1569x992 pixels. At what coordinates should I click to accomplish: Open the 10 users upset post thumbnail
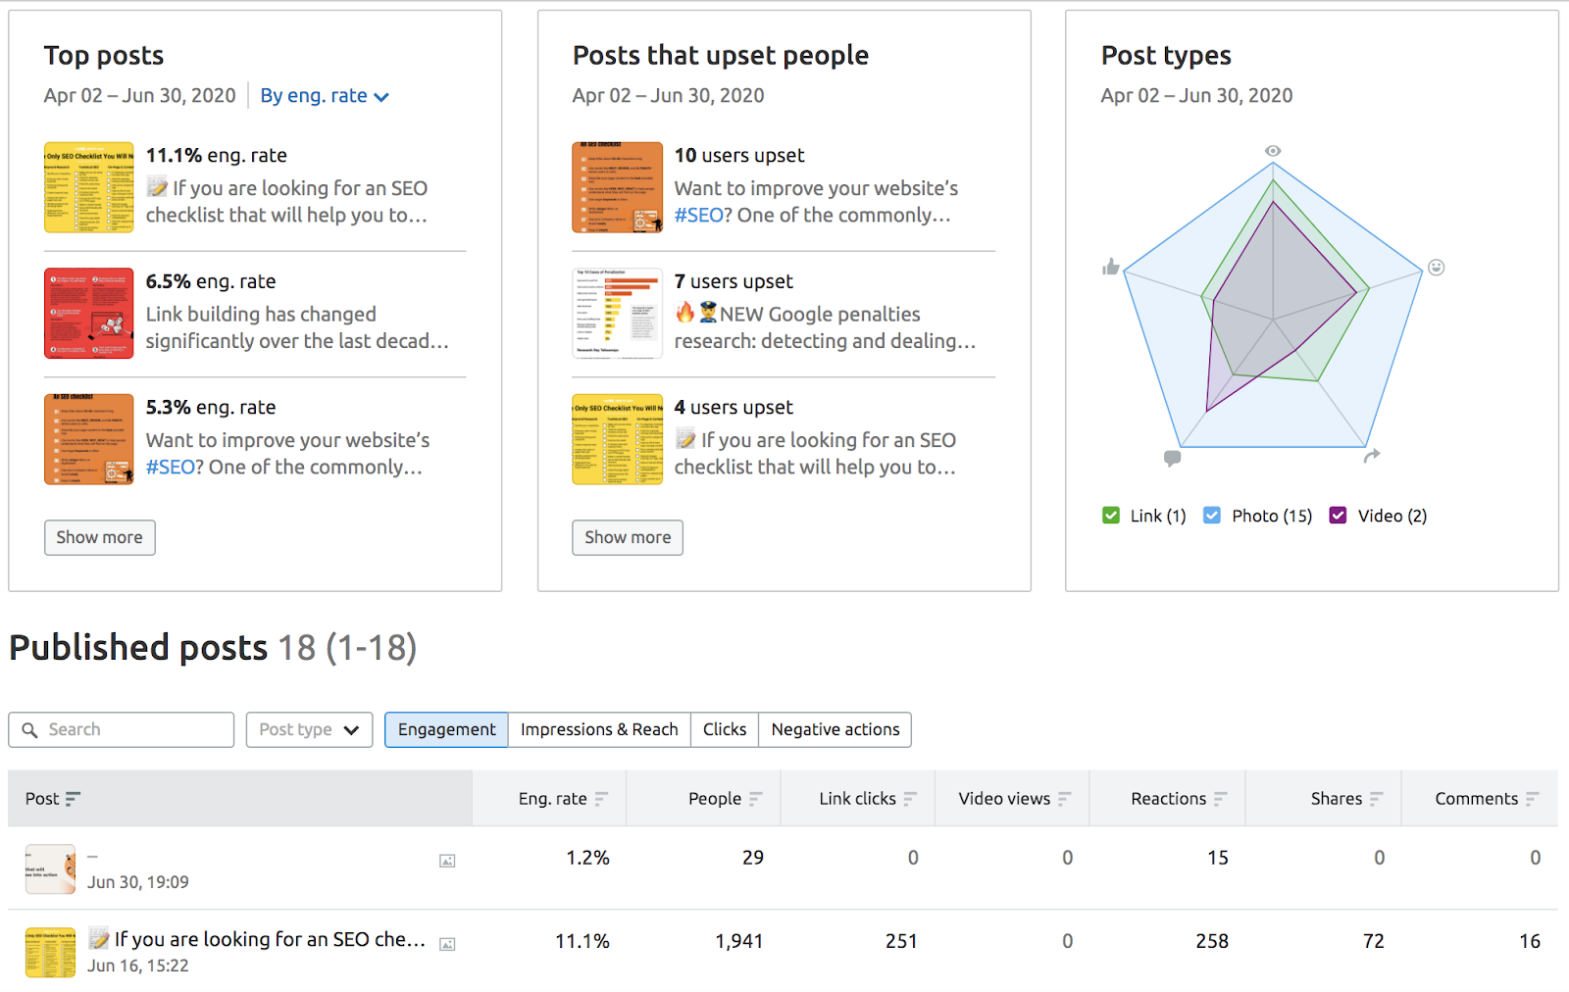click(618, 187)
